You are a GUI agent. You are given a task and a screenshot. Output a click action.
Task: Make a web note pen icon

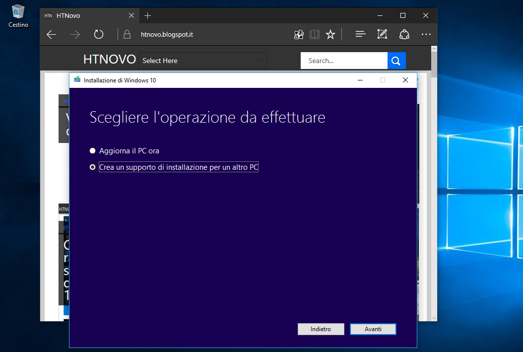point(382,34)
